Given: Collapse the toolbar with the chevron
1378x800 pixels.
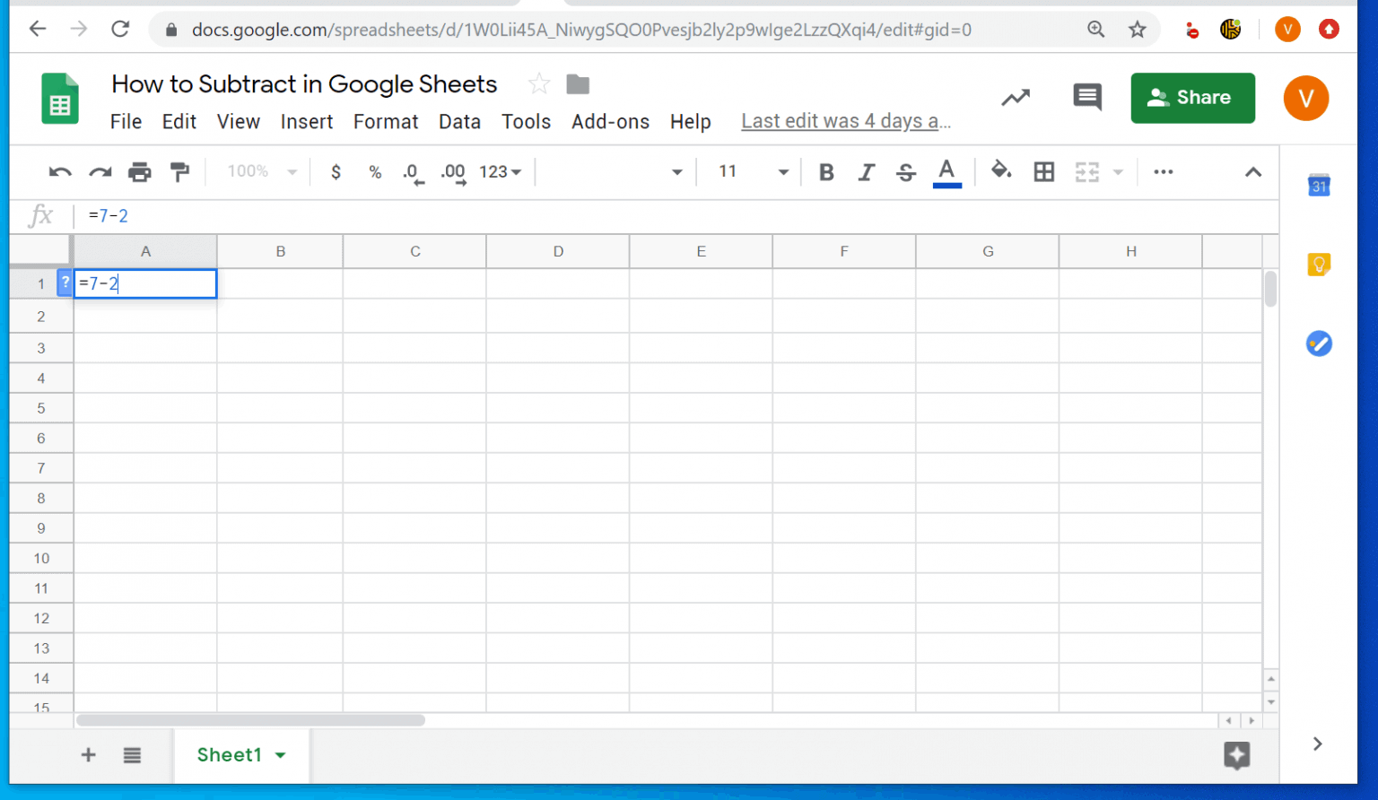Looking at the screenshot, I should tap(1253, 171).
